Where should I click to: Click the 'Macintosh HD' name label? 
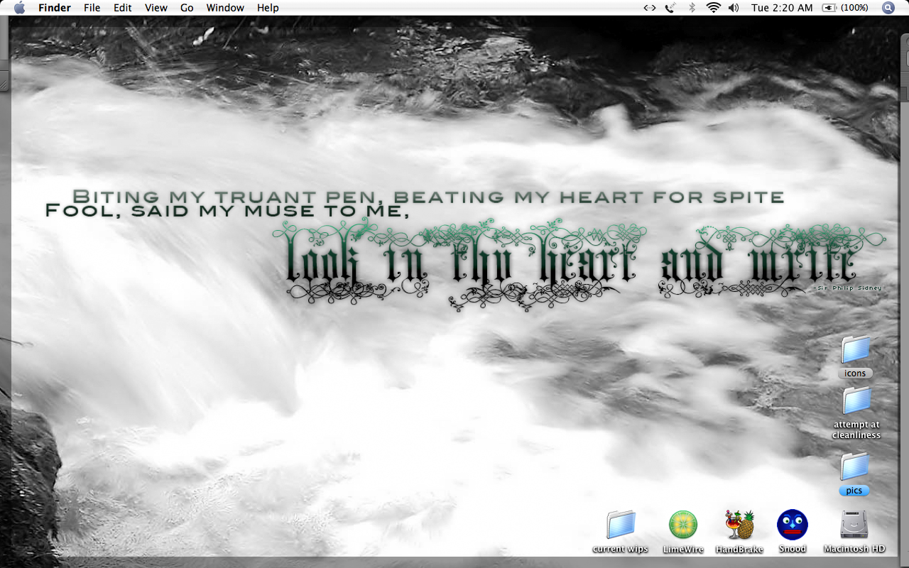point(854,549)
